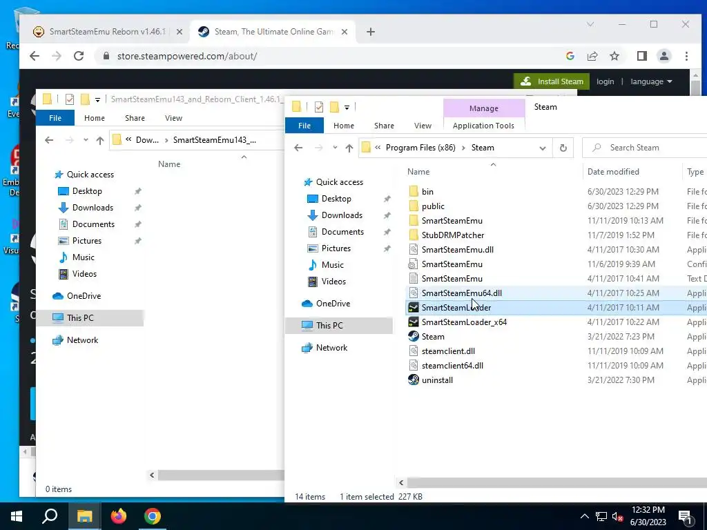Open Chrome side panel icon

pos(641,56)
